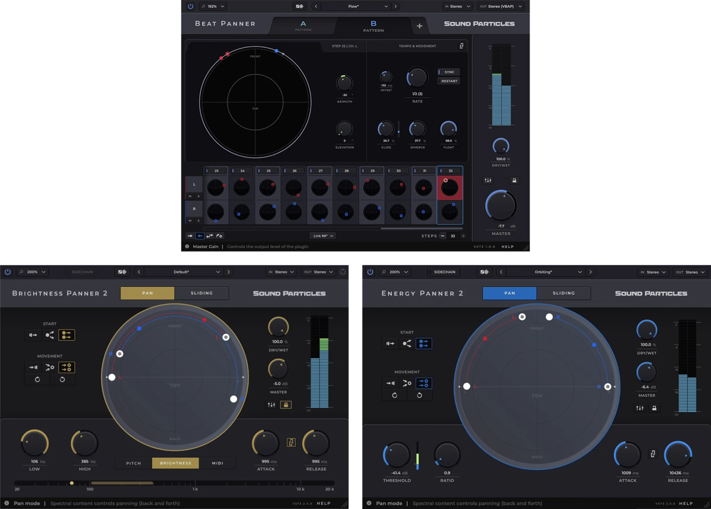Image resolution: width=711 pixels, height=509 pixels.
Task: Open the OUT Stereo (VBAP) output dropdown
Action: (501, 7)
